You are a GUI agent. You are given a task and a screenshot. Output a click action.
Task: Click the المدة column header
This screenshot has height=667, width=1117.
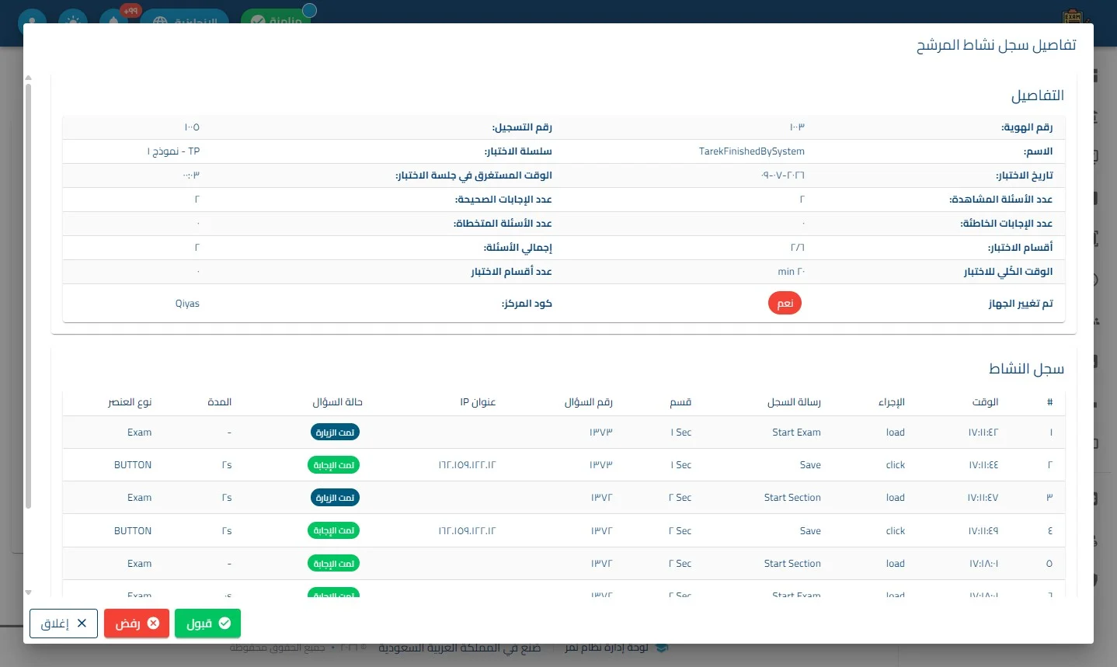tap(219, 402)
